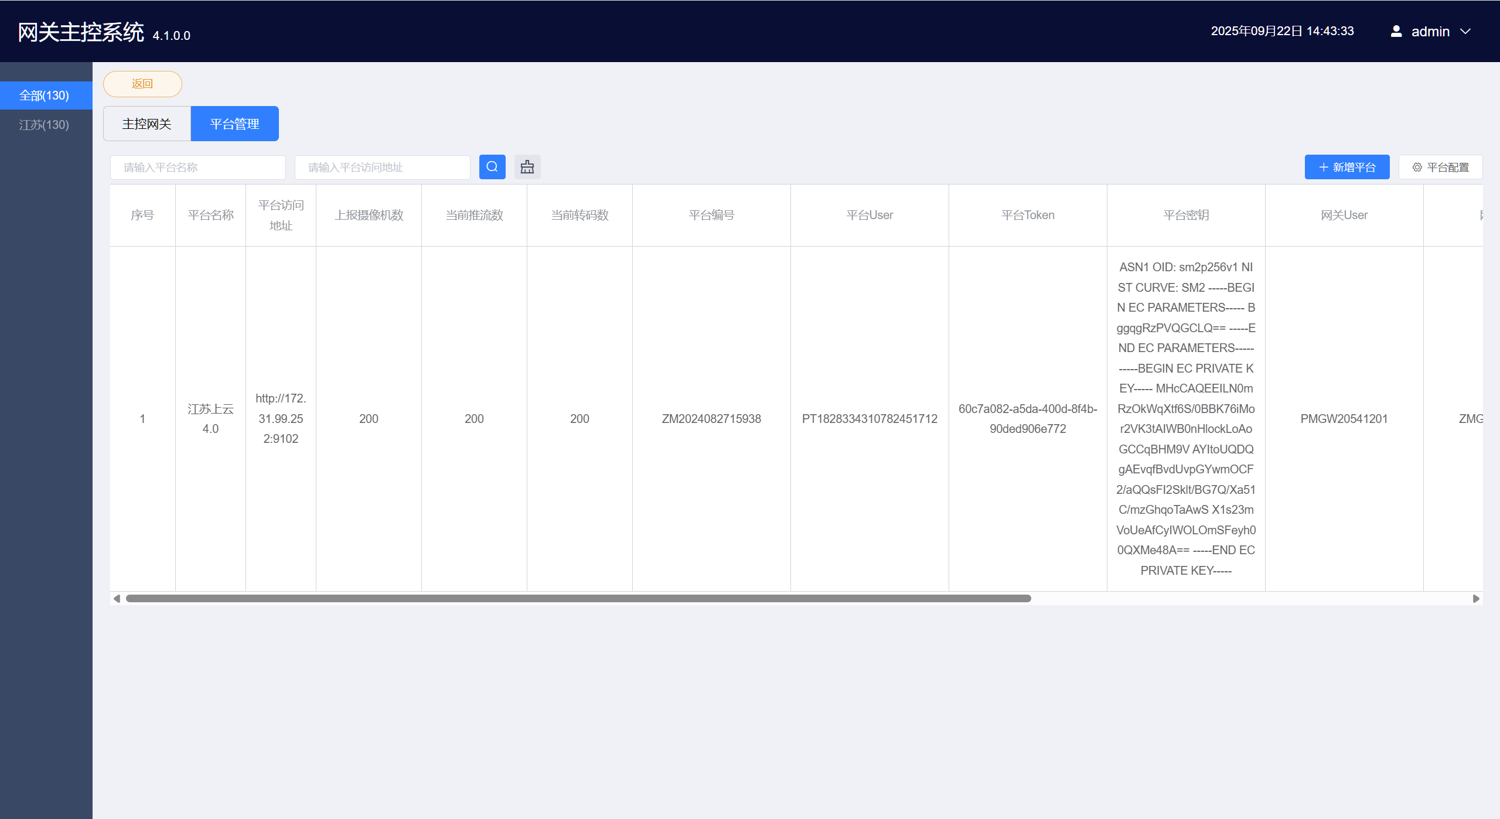
Task: Click the 平台名称 column header
Action: [x=211, y=215]
